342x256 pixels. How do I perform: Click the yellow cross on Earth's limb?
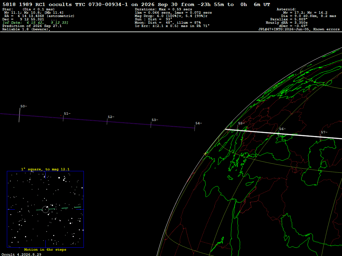205,154
